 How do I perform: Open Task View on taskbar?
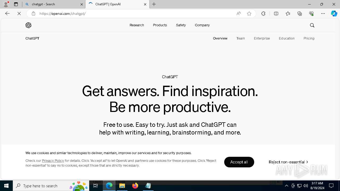click(96, 186)
